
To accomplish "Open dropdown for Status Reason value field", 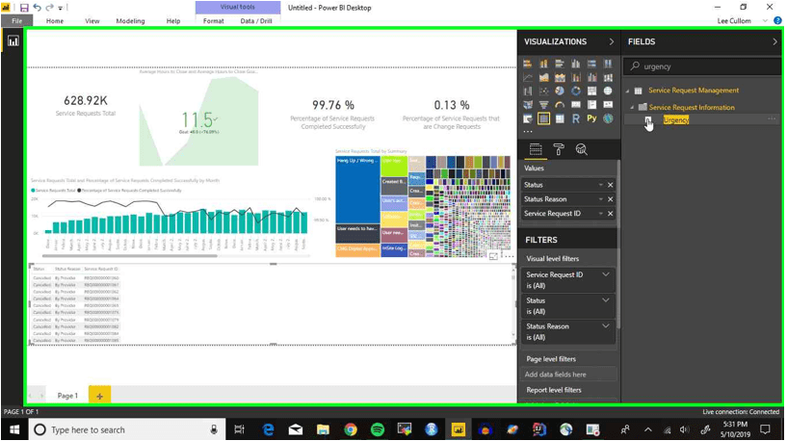I will 600,199.
